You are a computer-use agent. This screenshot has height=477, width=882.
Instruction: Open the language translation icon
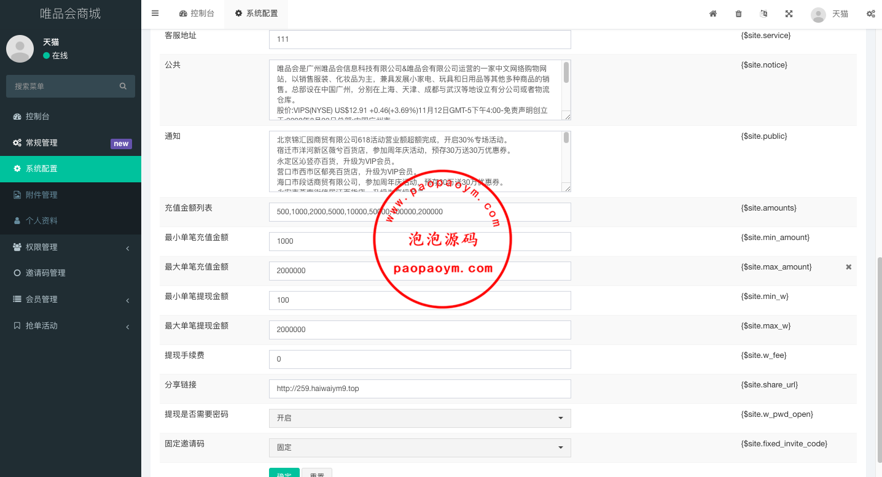[x=763, y=14]
